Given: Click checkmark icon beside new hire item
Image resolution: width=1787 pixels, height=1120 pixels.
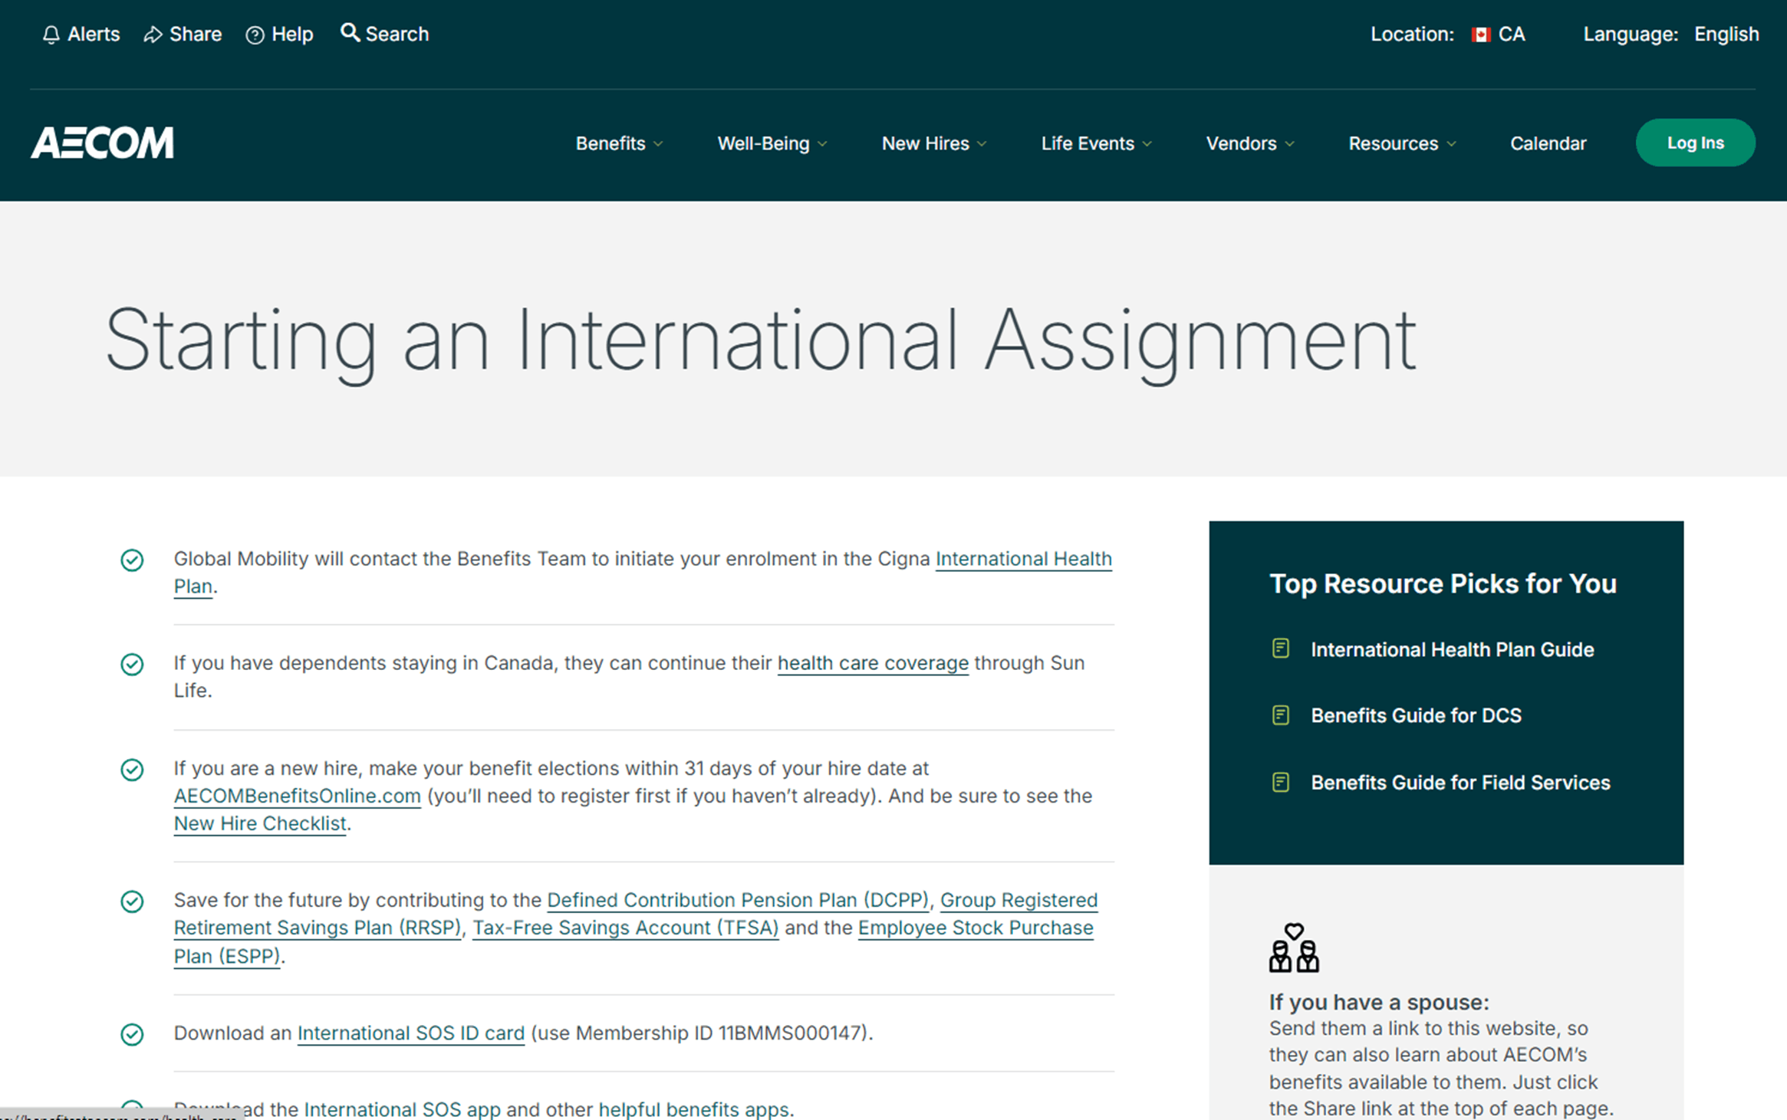Looking at the screenshot, I should click(x=132, y=770).
